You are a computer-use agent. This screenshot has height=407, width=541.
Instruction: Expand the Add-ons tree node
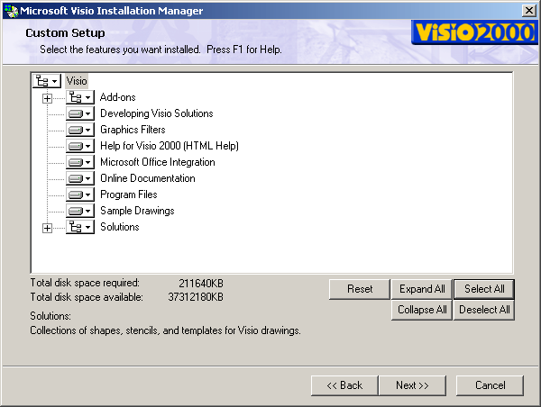click(47, 99)
